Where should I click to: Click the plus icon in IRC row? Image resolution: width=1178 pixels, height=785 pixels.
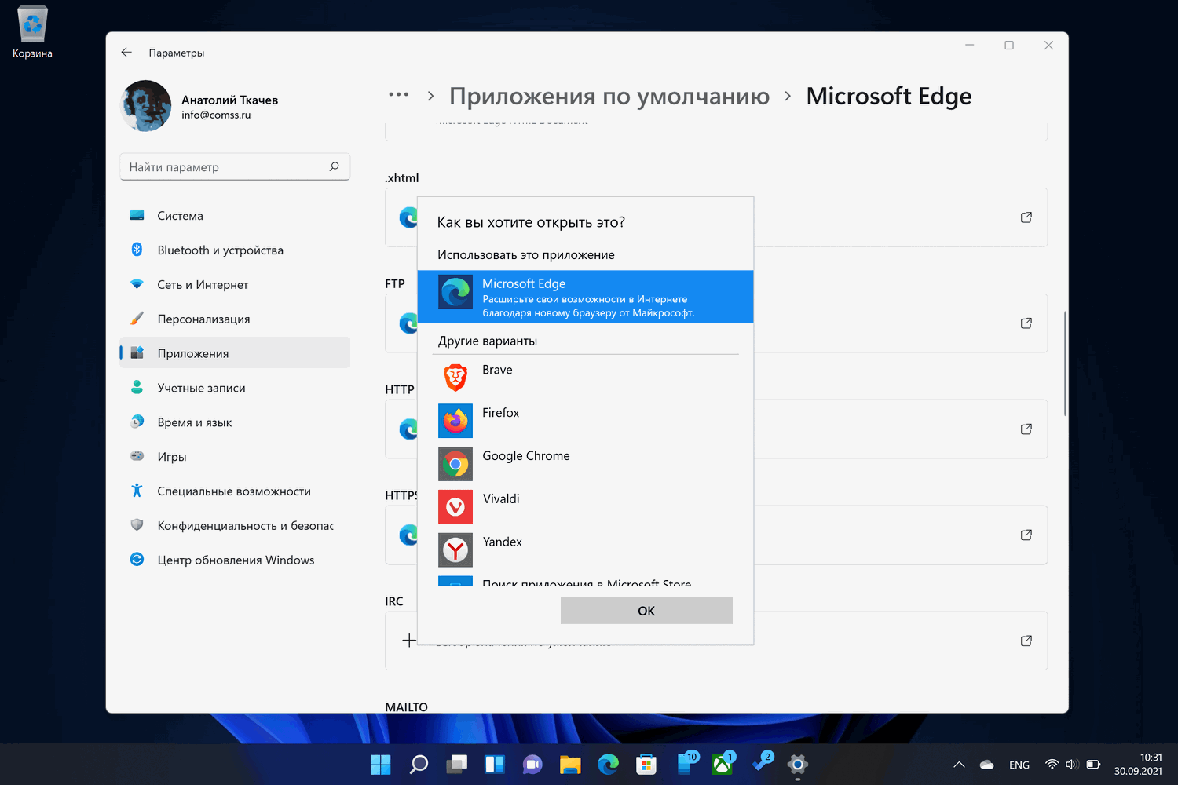pos(408,641)
